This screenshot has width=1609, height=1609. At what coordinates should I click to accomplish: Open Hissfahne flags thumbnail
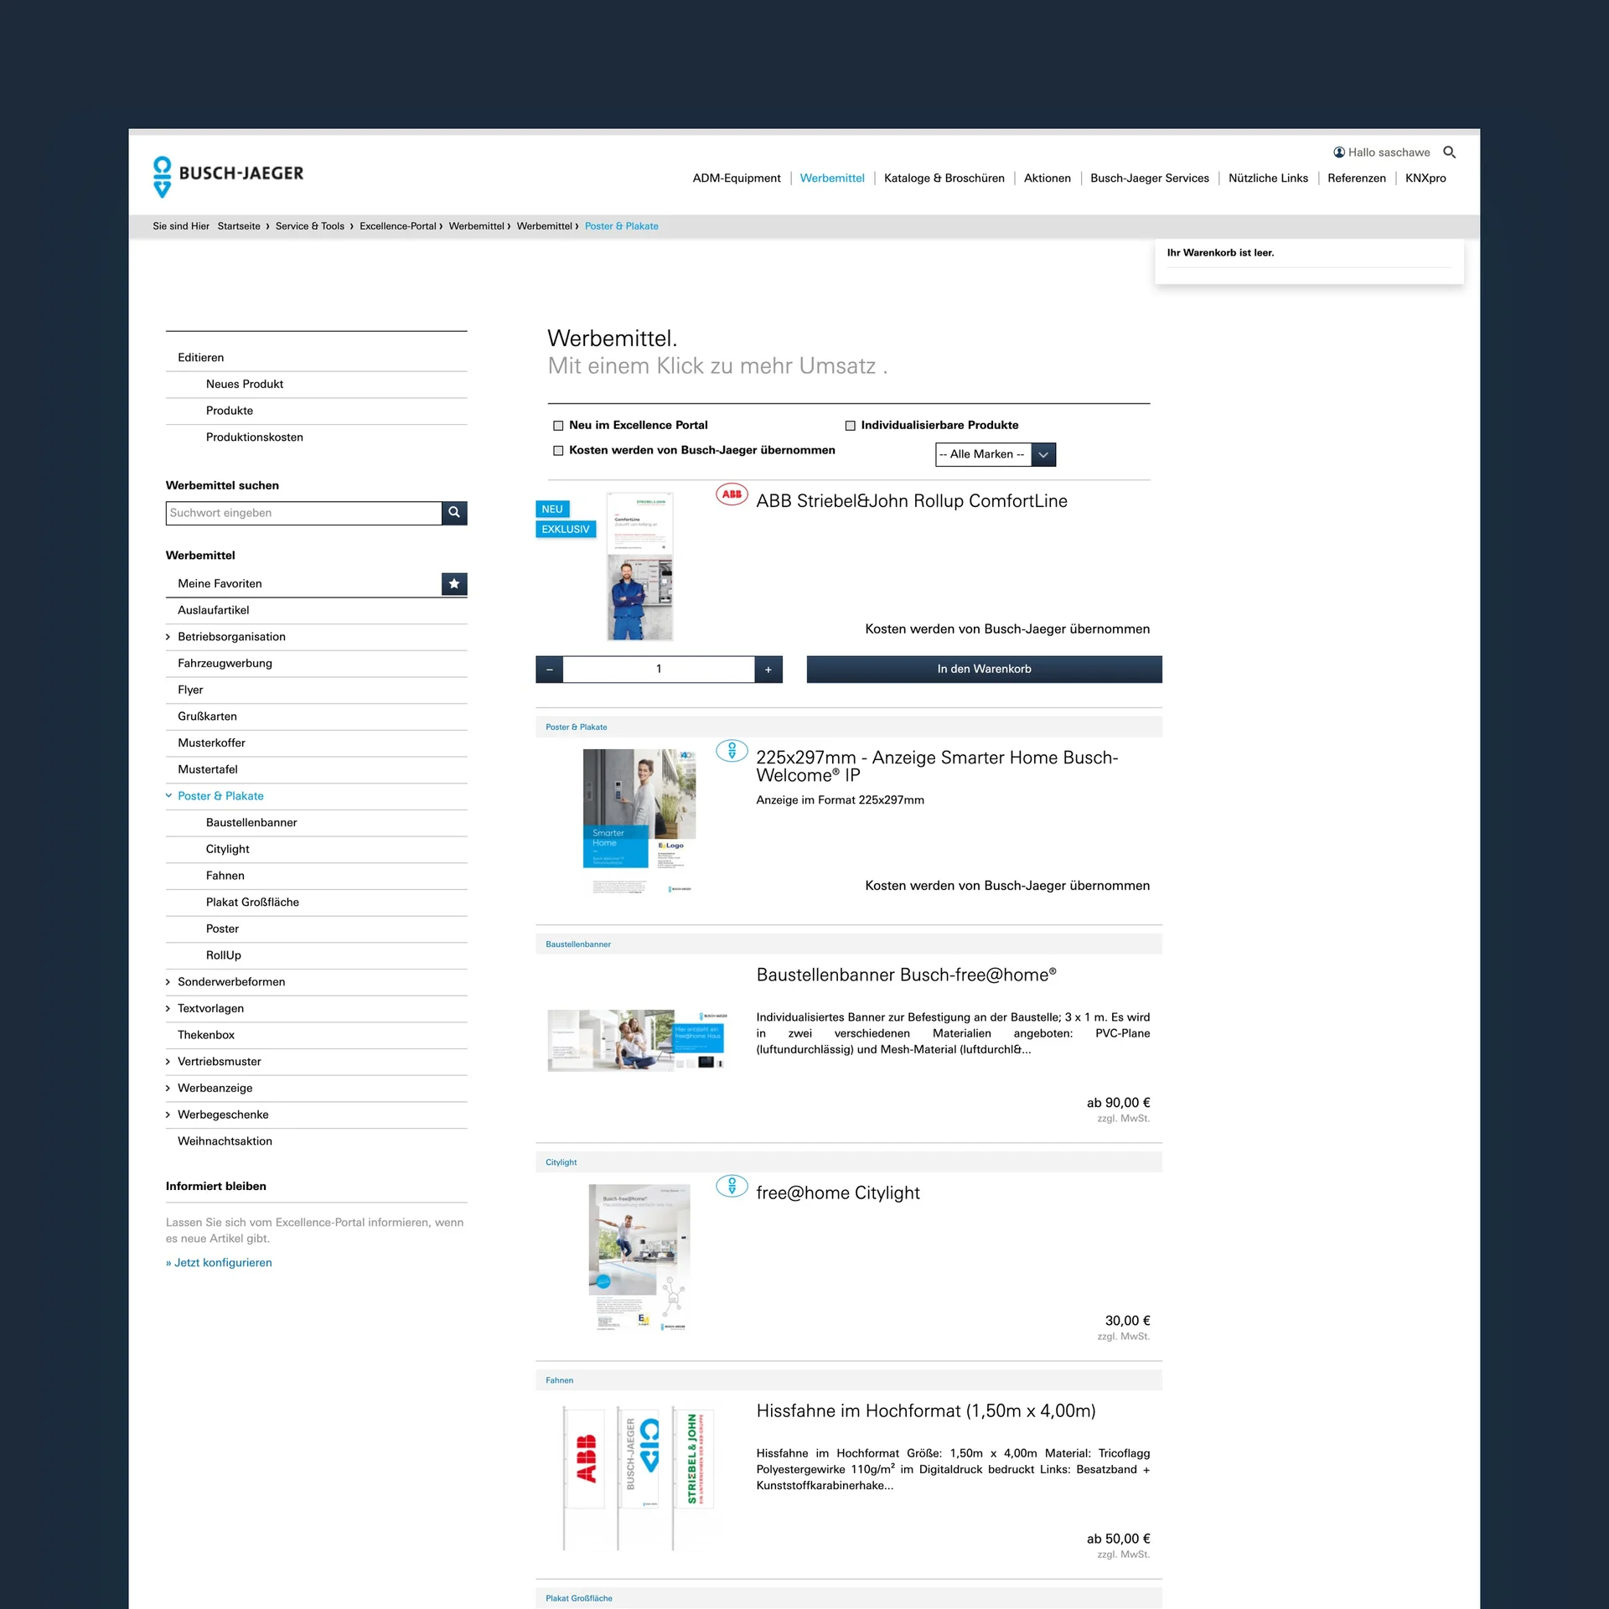639,1479
